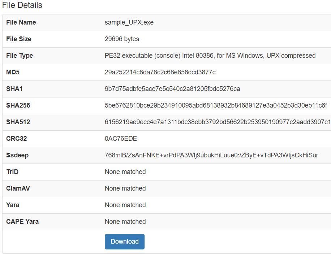Click the File Name row label
The height and width of the screenshot is (257, 331).
click(x=21, y=22)
